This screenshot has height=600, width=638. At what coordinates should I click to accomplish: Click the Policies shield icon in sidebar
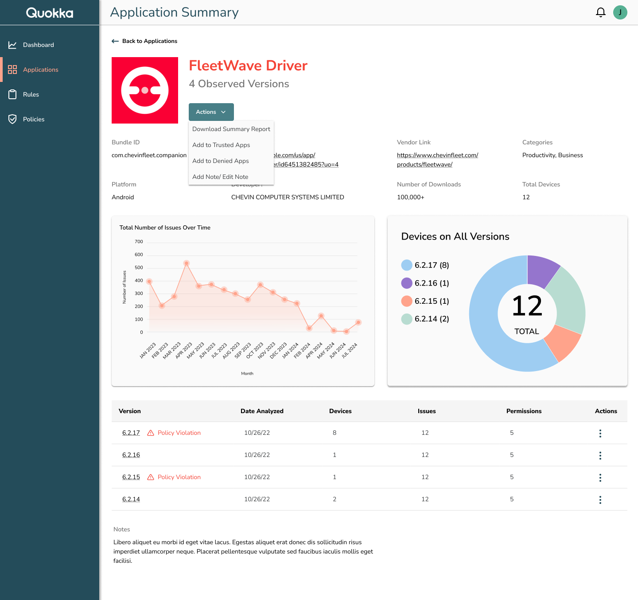(12, 119)
